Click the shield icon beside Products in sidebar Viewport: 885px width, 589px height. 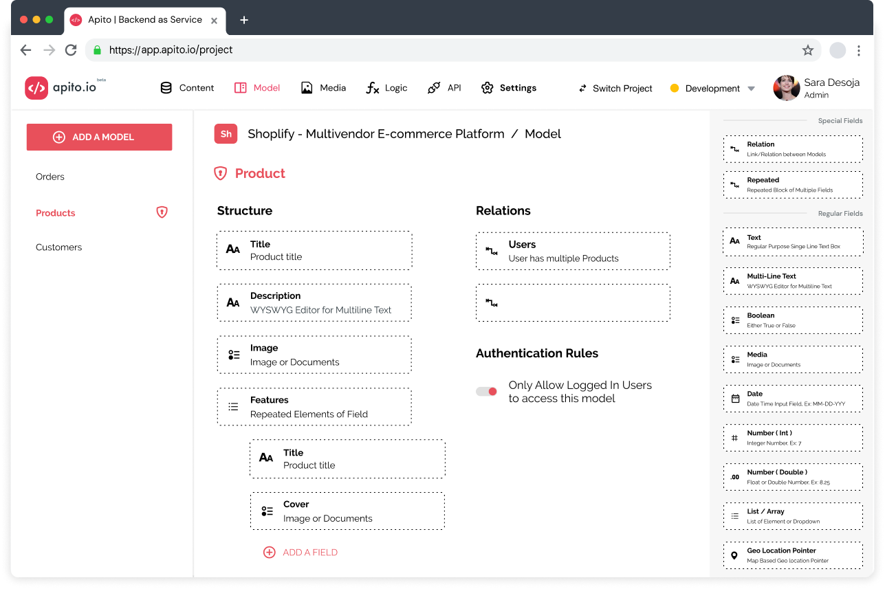(x=162, y=212)
